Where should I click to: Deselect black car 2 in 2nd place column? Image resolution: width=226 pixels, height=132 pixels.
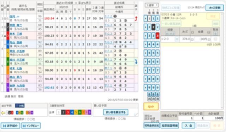154,27
